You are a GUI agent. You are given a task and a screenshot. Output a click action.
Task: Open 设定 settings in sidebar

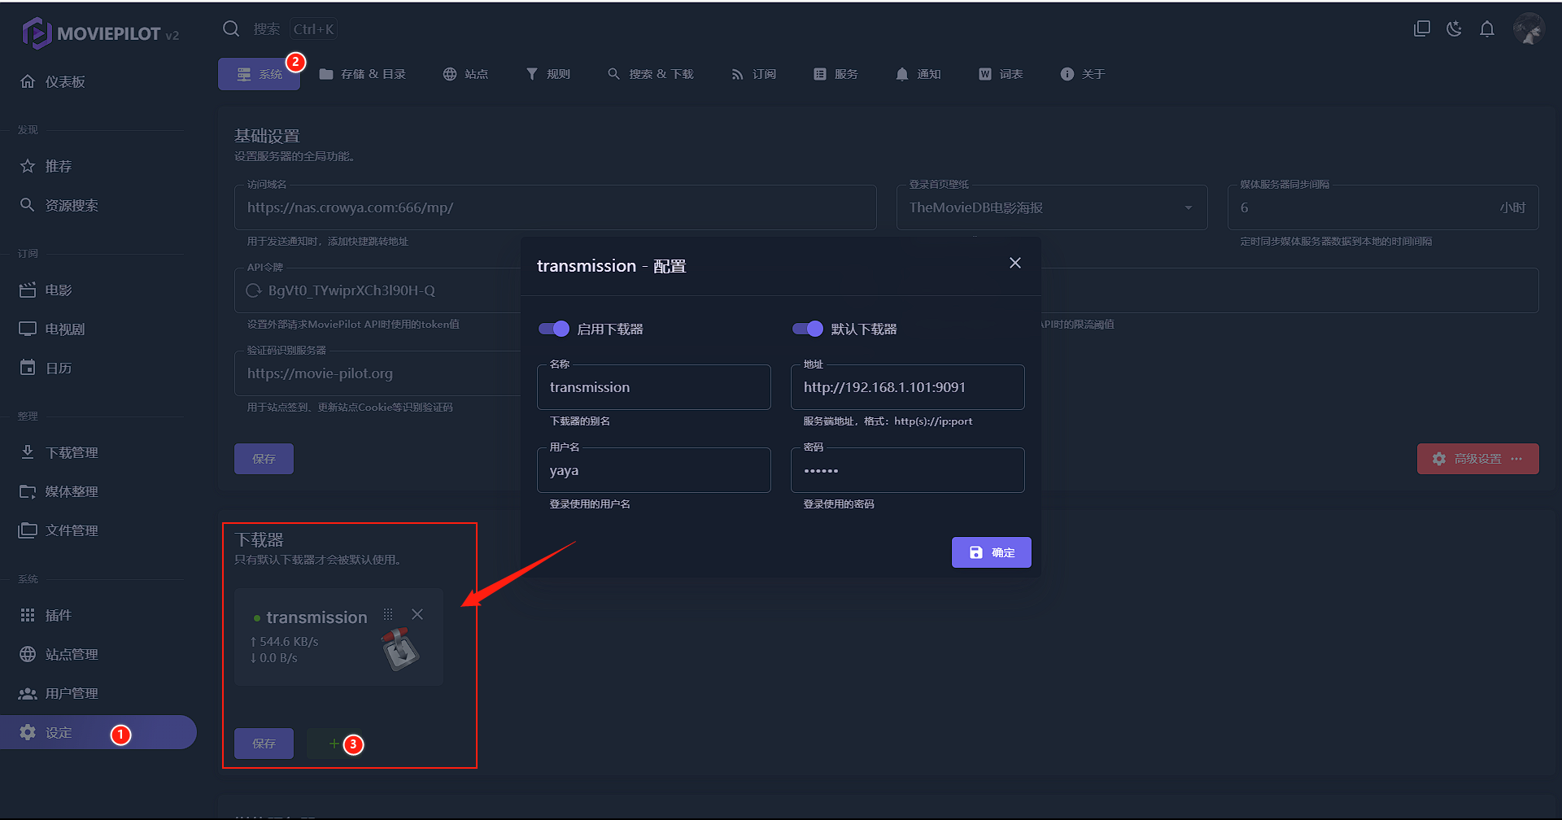(98, 732)
